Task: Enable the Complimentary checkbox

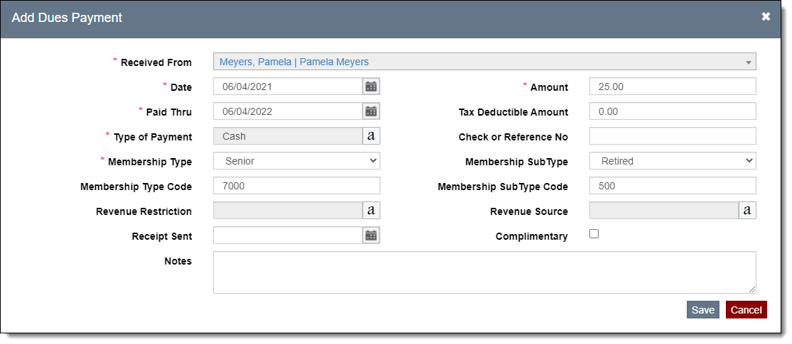Action: 594,234
